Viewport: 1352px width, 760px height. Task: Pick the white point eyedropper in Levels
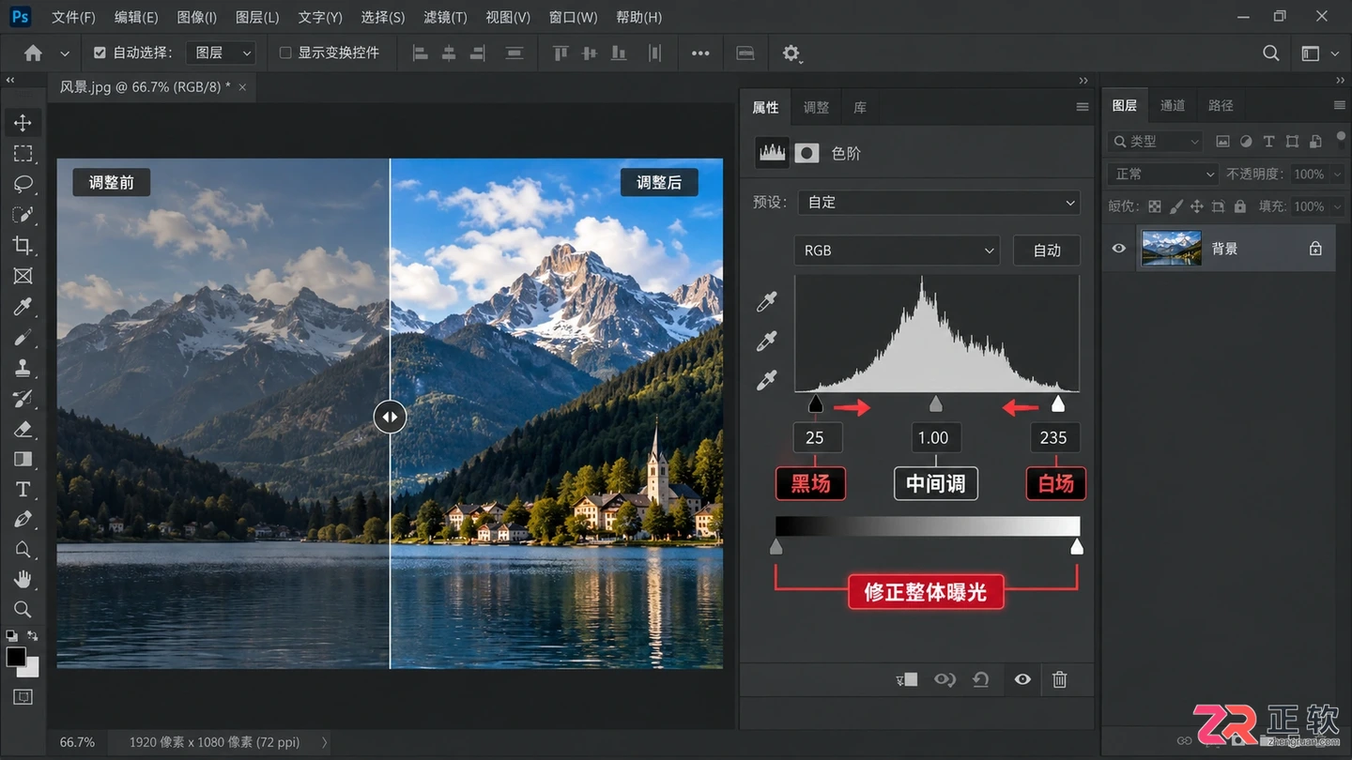(x=767, y=381)
